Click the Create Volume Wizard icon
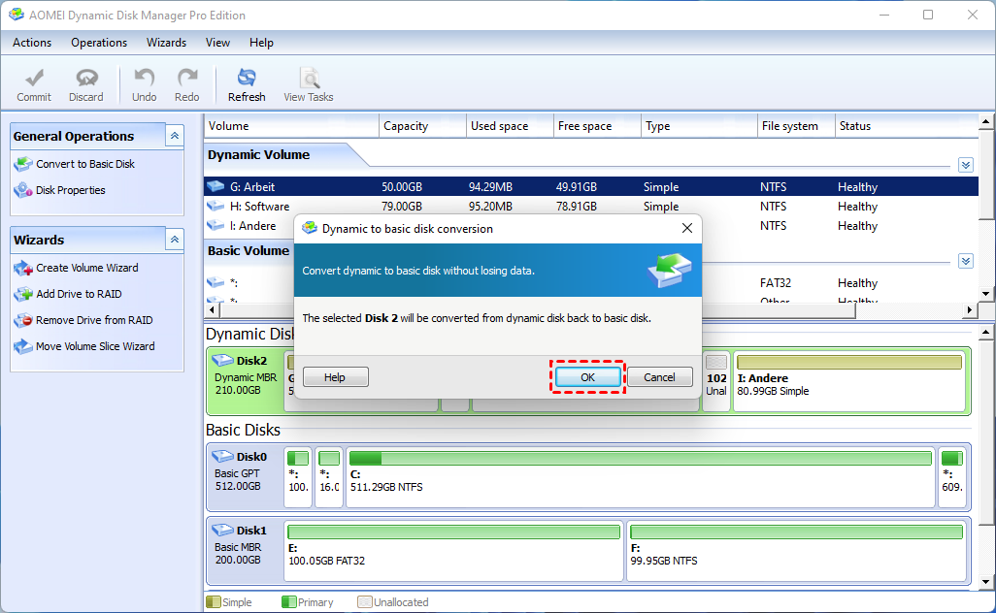The width and height of the screenshot is (996, 613). [x=23, y=269]
